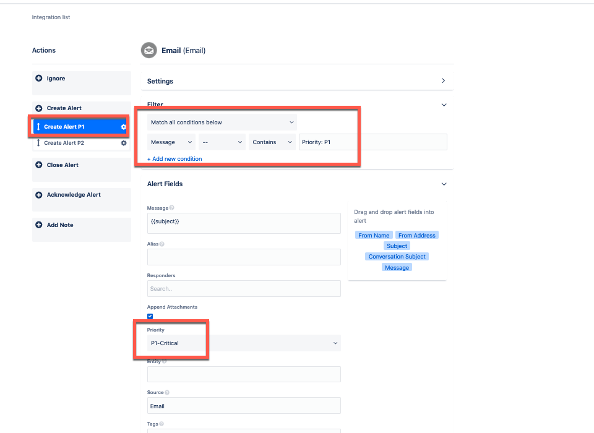The height and width of the screenshot is (433, 594).
Task: Click the plus icon beside Ignore
Action: point(38,78)
